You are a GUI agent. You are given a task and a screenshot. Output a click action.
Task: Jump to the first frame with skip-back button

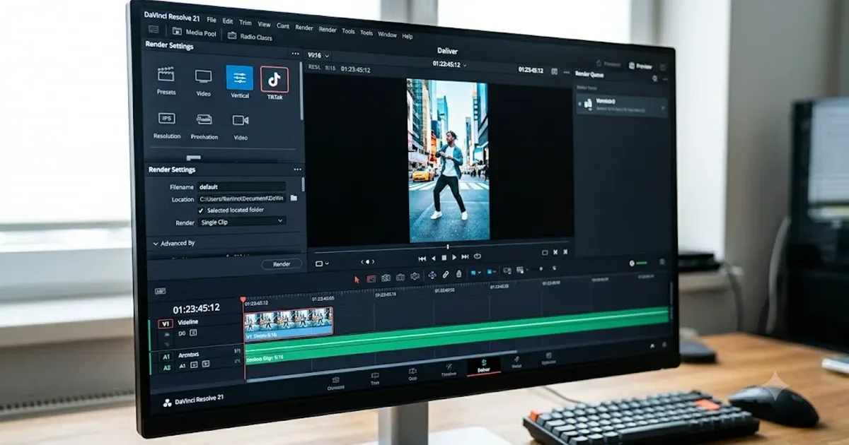pyautogui.click(x=422, y=258)
